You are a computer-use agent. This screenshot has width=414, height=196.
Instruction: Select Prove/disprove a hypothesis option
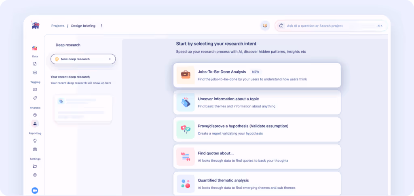257,130
